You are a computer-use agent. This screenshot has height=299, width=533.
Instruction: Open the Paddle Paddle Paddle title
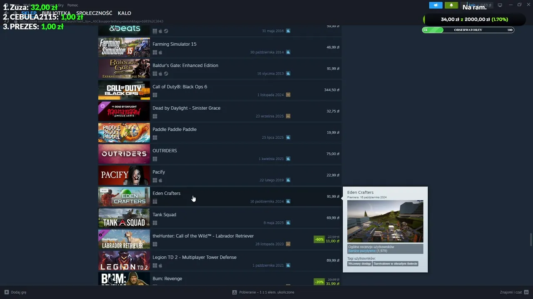[174, 129]
